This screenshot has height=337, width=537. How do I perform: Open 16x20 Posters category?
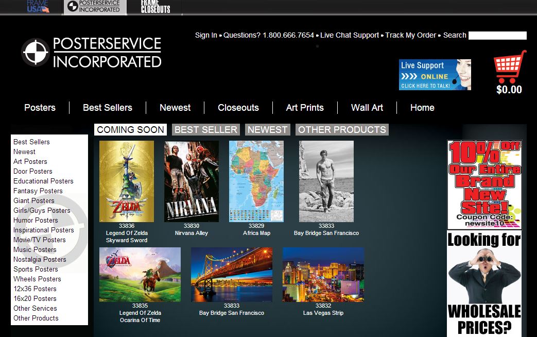coord(35,298)
